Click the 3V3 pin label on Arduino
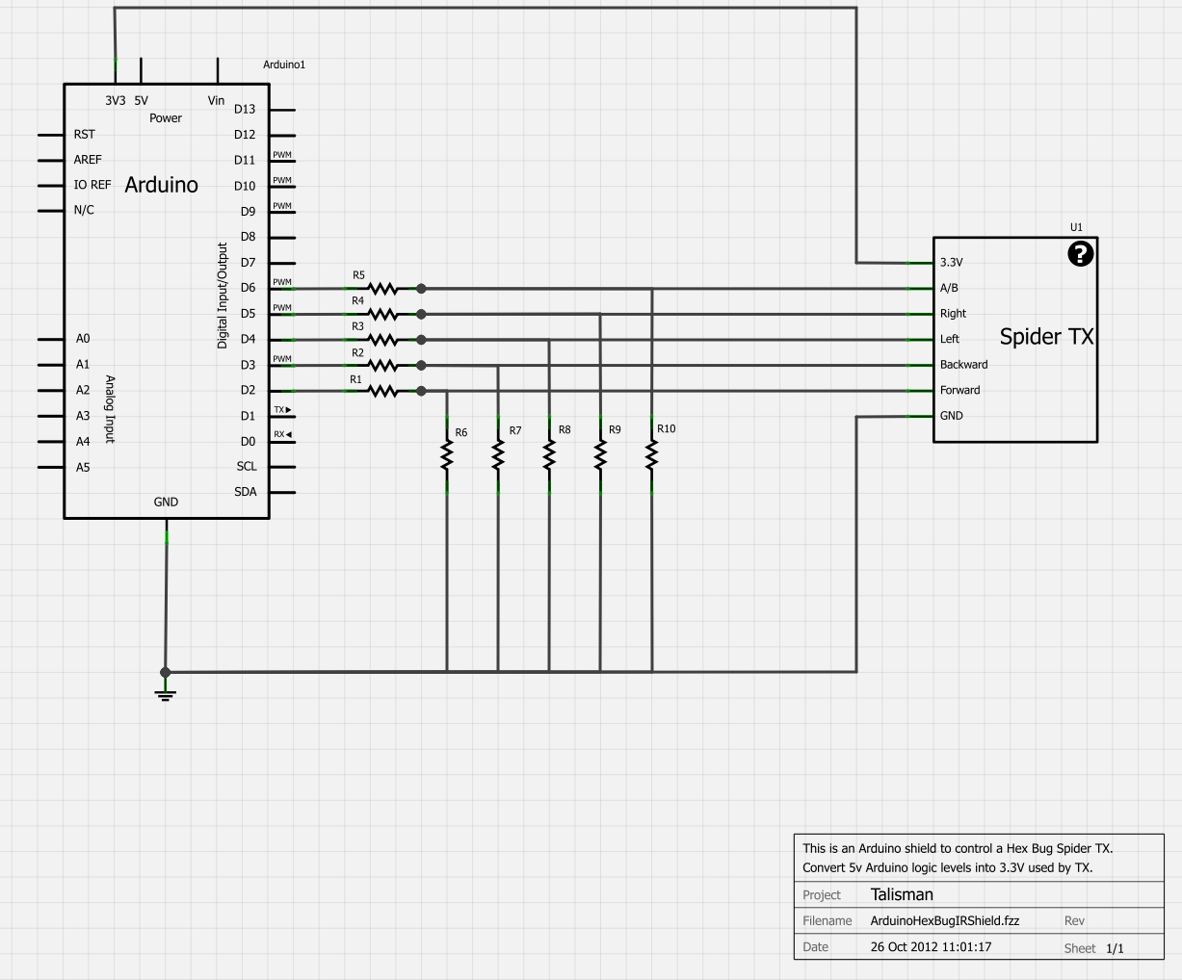The width and height of the screenshot is (1182, 980). click(116, 101)
